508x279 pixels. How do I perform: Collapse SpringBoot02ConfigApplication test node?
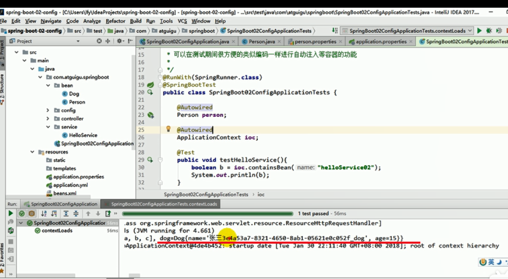pos(21,223)
